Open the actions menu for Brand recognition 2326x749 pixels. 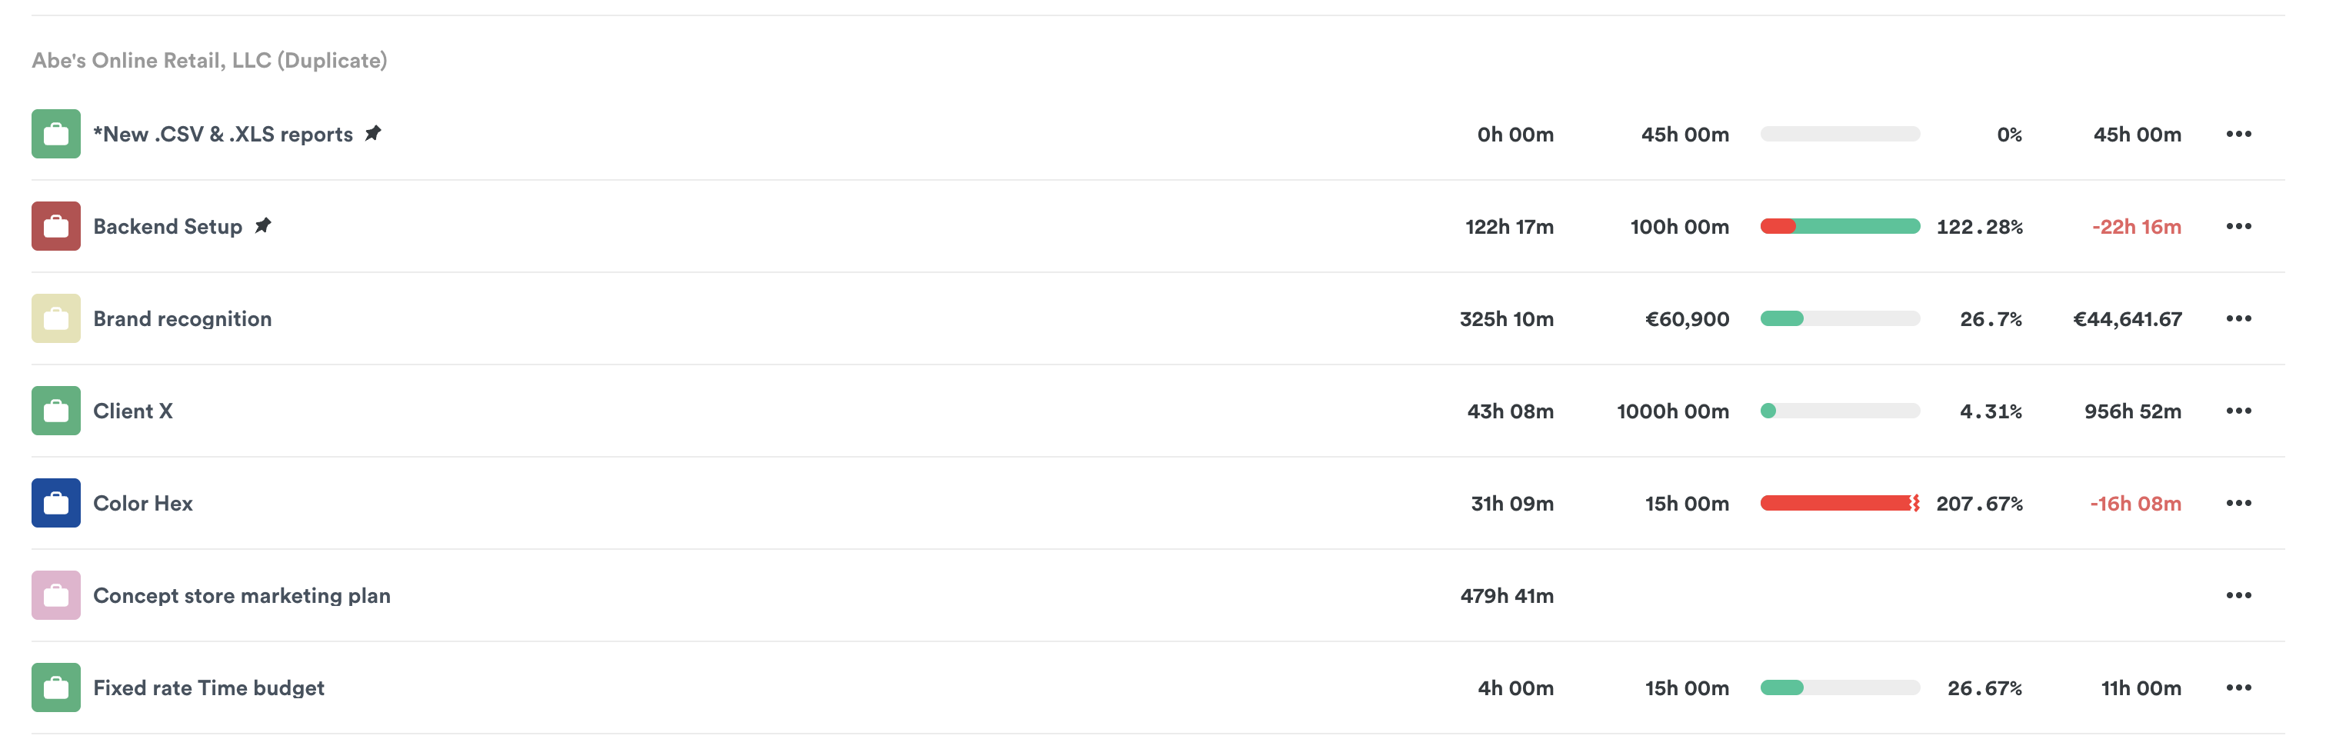(x=2240, y=318)
